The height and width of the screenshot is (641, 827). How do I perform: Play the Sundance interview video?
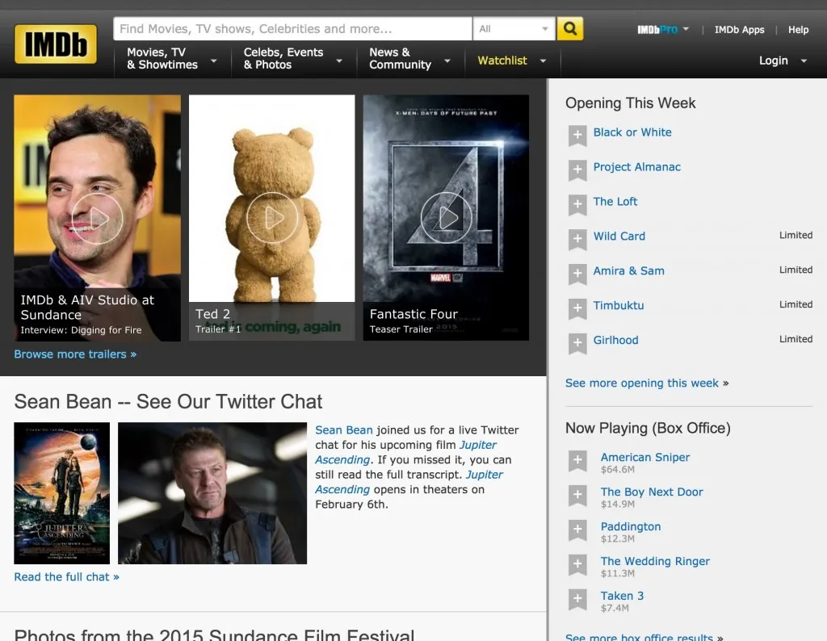click(x=97, y=218)
